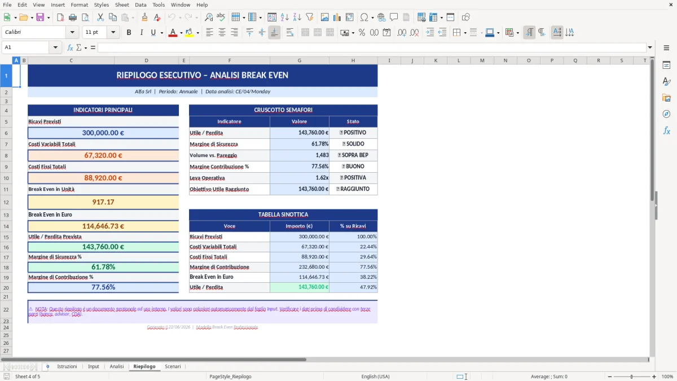The width and height of the screenshot is (677, 381).
Task: Expand Name Box dropdown arrow
Action: tap(56, 47)
